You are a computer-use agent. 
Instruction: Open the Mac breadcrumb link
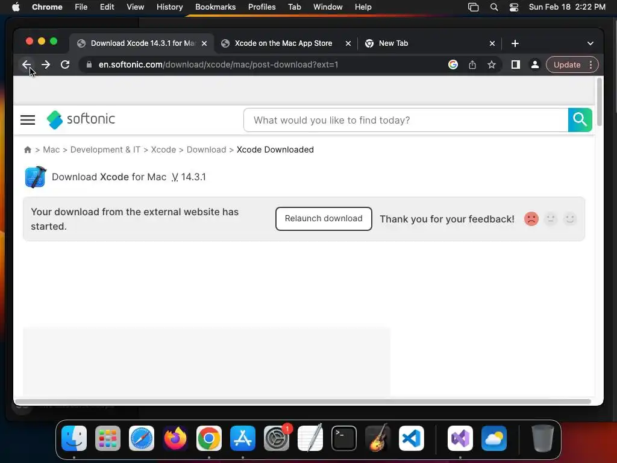[x=51, y=150]
